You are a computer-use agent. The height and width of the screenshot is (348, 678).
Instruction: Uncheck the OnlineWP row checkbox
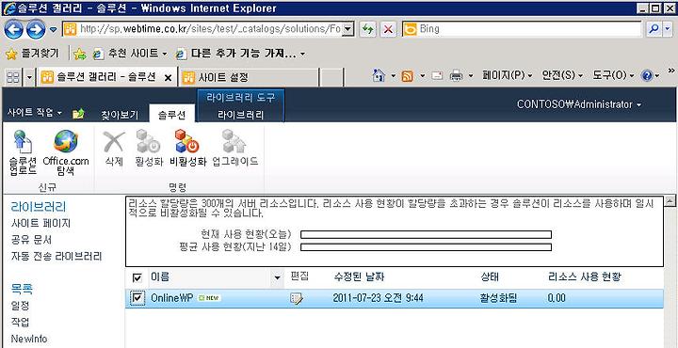[137, 298]
